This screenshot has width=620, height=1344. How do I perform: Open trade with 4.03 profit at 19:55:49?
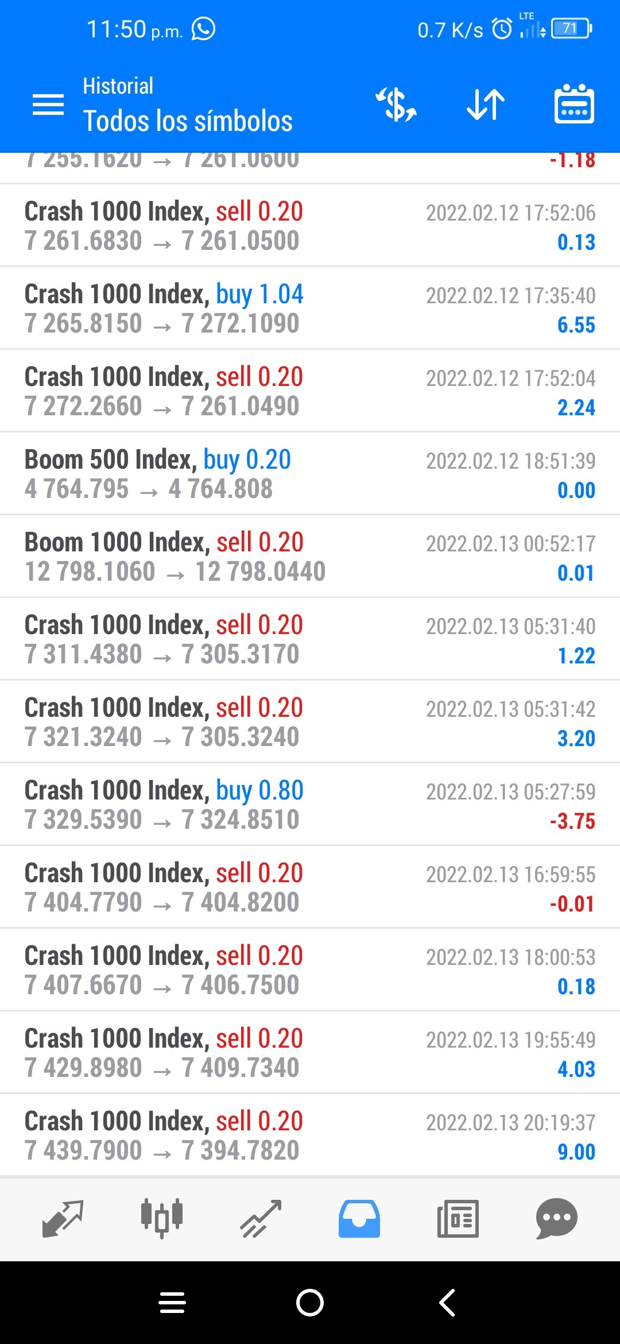(310, 1052)
